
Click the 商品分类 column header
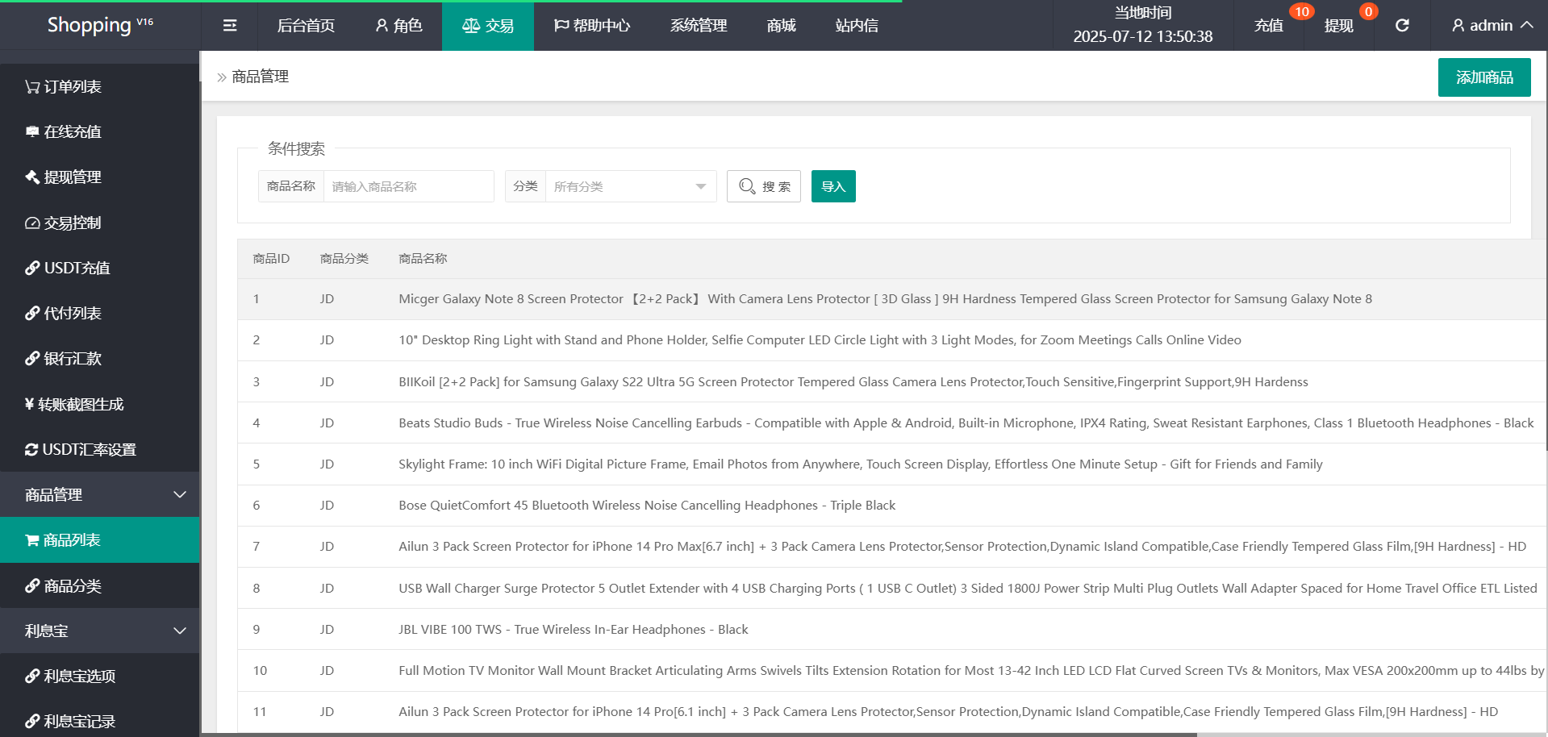point(344,259)
